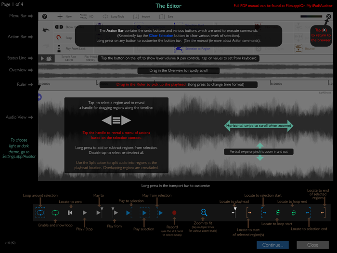Click in the Overview waveform strip
337x253 pixels.
pyautogui.click(x=185, y=70)
